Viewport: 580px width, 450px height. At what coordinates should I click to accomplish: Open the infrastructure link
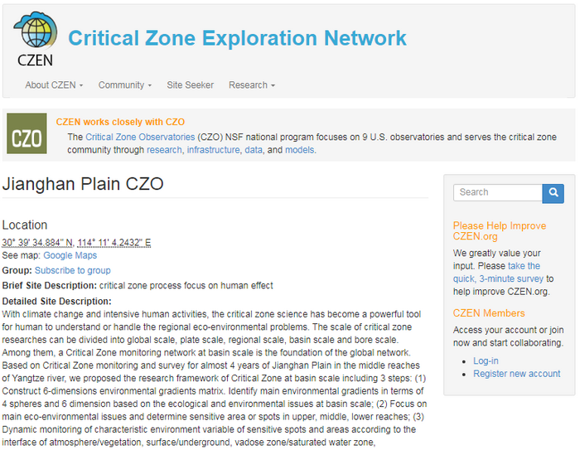tap(213, 150)
